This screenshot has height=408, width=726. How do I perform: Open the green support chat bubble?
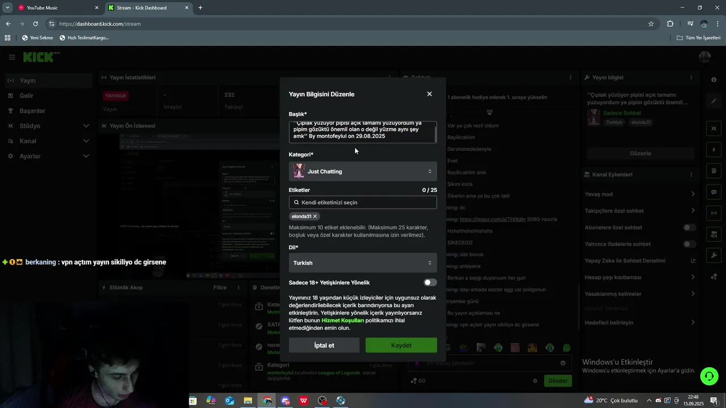[708, 376]
